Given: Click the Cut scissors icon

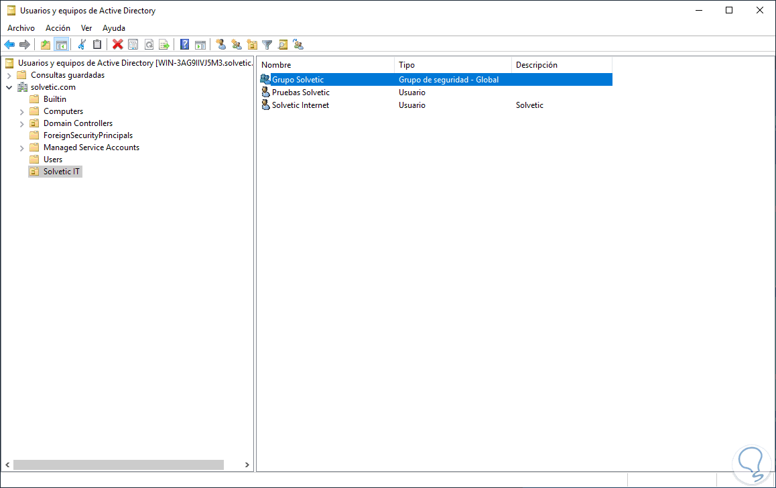Looking at the screenshot, I should pos(82,44).
